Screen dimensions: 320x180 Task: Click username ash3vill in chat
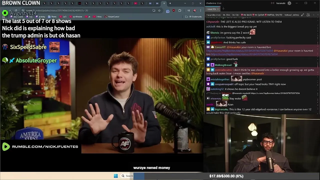[x=211, y=27]
